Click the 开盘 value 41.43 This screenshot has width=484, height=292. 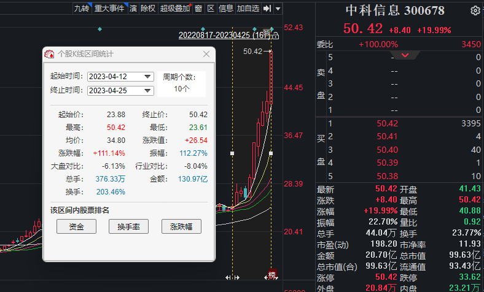(470, 188)
